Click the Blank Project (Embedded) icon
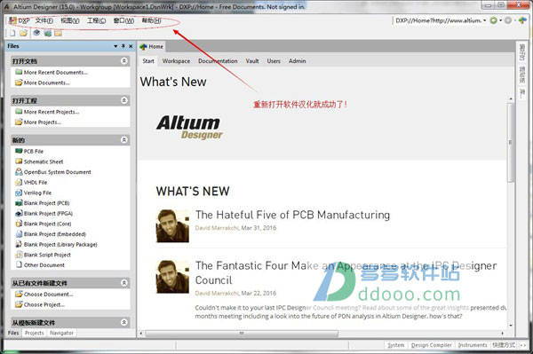 coord(19,234)
